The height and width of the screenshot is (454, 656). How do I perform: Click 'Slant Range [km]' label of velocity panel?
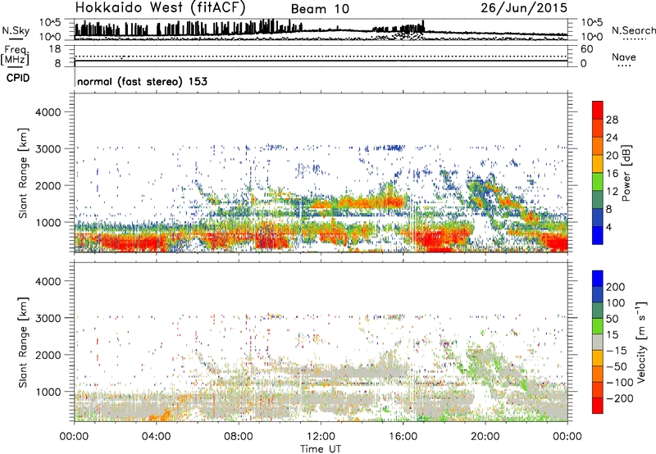[x=23, y=343]
